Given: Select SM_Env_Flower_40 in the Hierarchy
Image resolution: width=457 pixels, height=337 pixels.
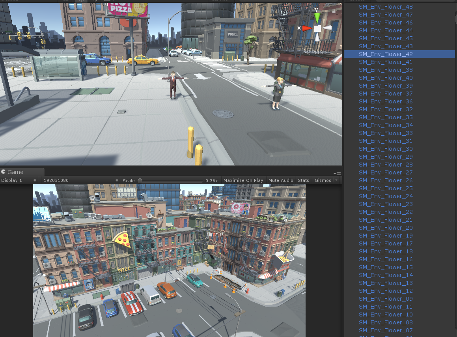Looking at the screenshot, I should 399,78.
